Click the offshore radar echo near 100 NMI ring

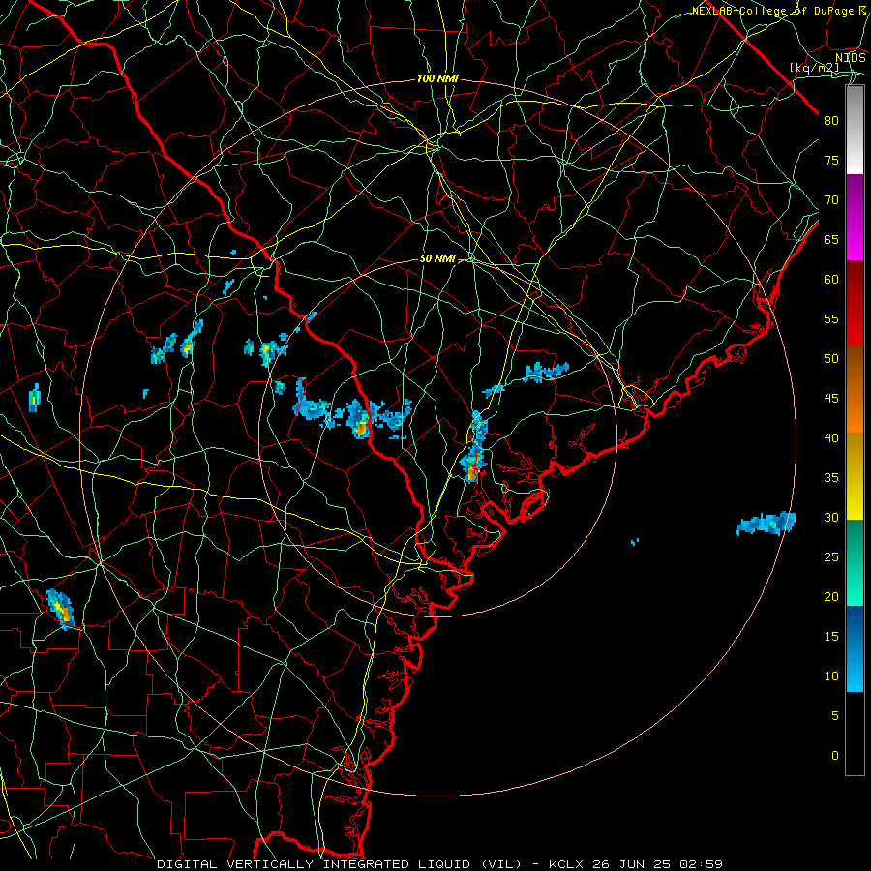pos(766,524)
